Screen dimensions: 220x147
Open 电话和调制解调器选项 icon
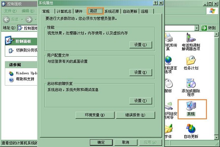click(191, 42)
